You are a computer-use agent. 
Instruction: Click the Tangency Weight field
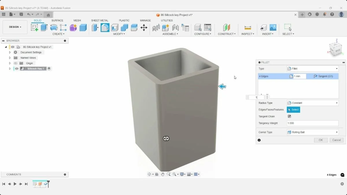click(313, 123)
